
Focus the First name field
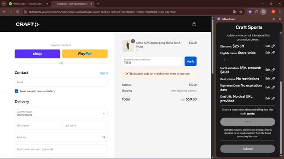pos(37,125)
